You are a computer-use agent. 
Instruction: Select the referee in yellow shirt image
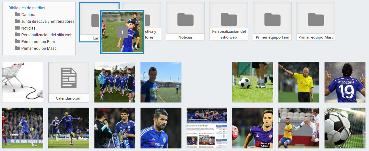[x=299, y=82]
